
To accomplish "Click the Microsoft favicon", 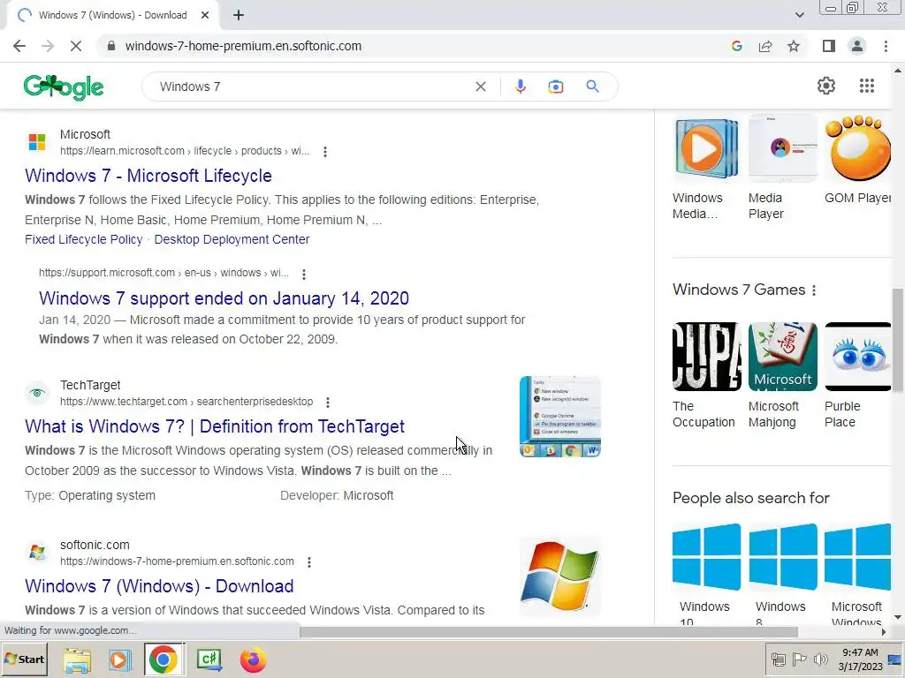I will pyautogui.click(x=37, y=142).
